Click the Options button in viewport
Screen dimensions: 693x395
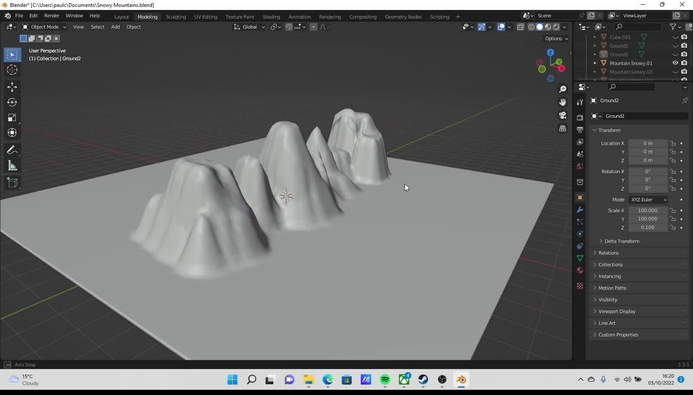click(x=556, y=39)
